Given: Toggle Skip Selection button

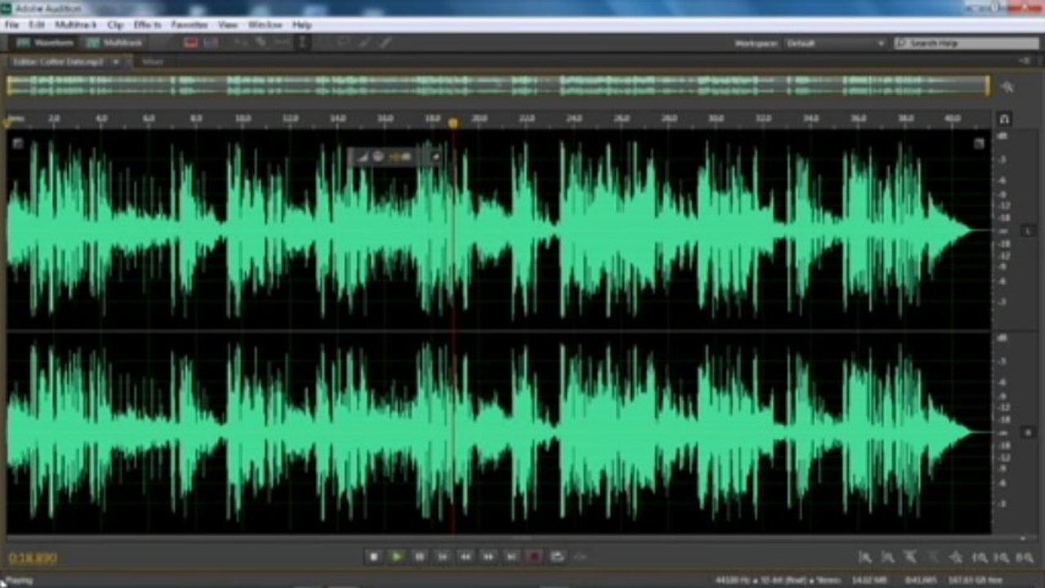Looking at the screenshot, I should coord(579,557).
